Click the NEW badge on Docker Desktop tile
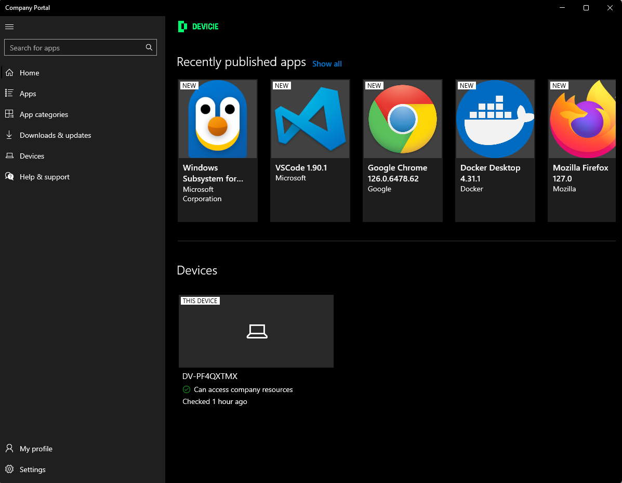This screenshot has width=622, height=483. [x=467, y=85]
